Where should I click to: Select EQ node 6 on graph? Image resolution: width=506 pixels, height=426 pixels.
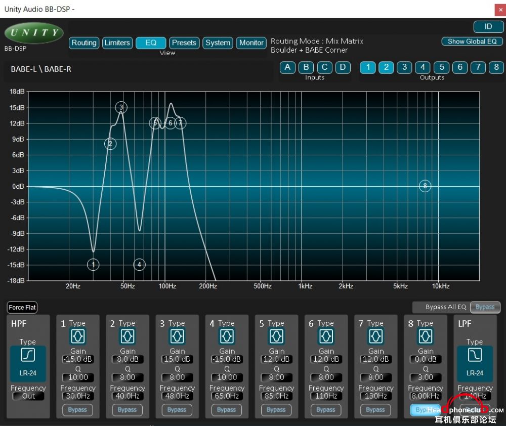pyautogui.click(x=171, y=123)
